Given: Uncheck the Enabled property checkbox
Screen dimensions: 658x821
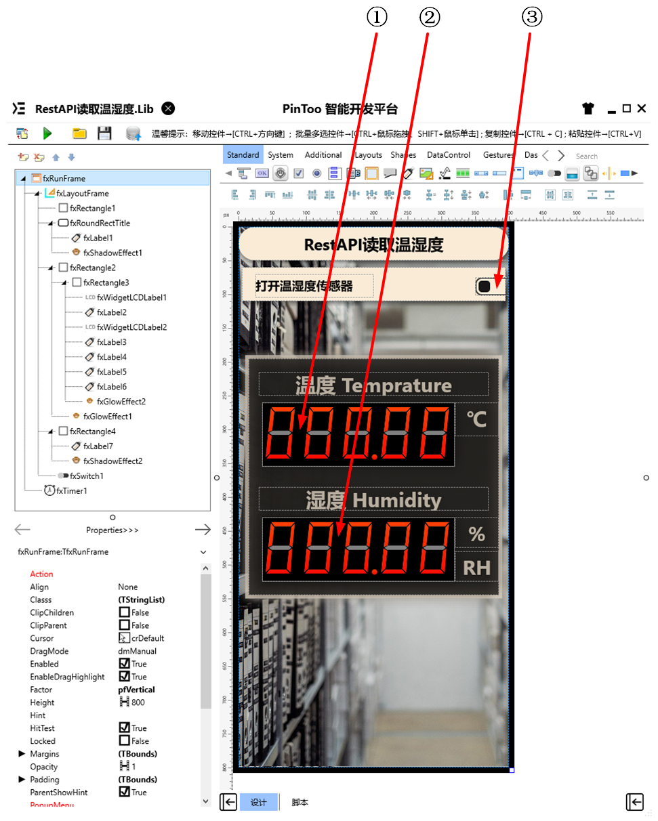Looking at the screenshot, I should point(124,664).
